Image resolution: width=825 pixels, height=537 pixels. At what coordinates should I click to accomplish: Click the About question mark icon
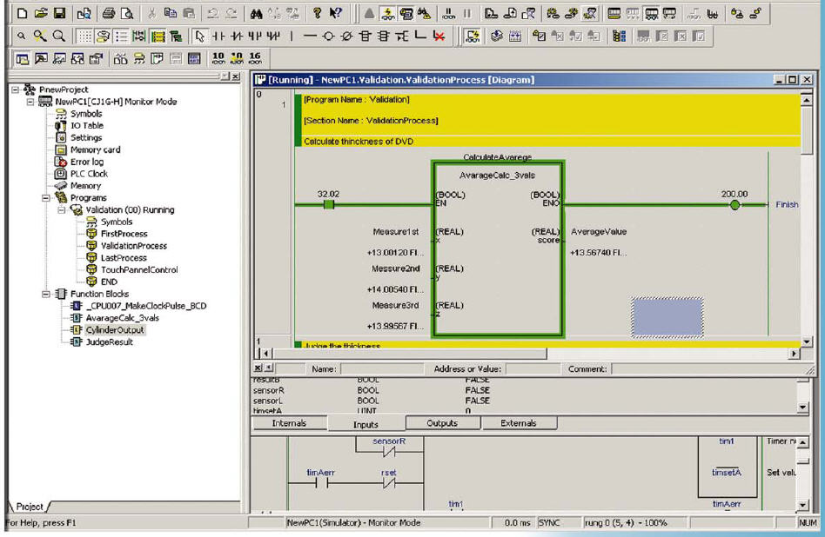pyautogui.click(x=318, y=13)
